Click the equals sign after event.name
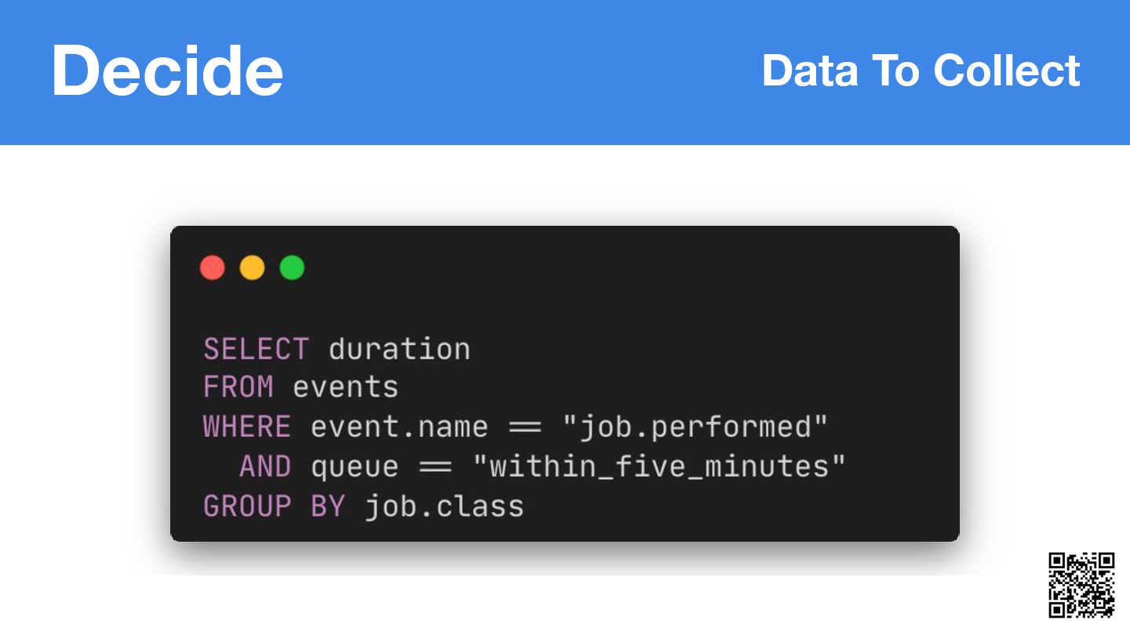This screenshot has height=635, width=1130. tap(525, 428)
